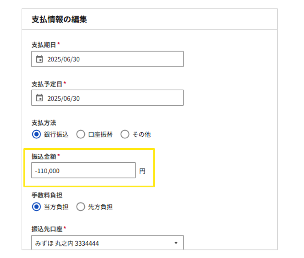Click the arrow on みずほ 丸之内 dropdown
Screen dimensions: 304x258
[x=176, y=244]
